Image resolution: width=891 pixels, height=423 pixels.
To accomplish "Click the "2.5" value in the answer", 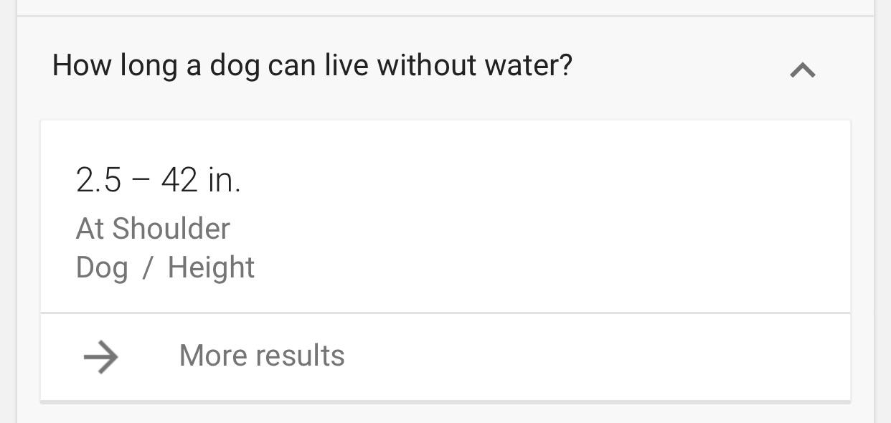I will (98, 179).
